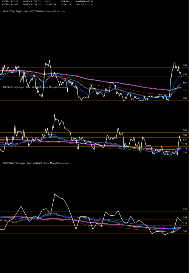Click the MONTHLY(48) AETHER chart title

coord(36,163)
